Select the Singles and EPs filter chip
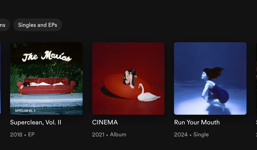Screen dimensions: 257x150 click(38, 25)
